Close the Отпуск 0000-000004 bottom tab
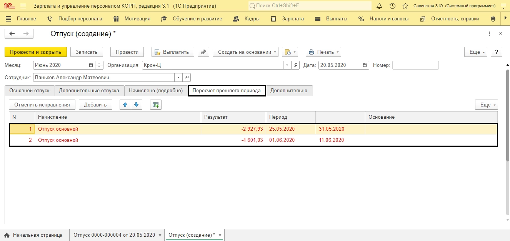Viewport: 510px width, 241px height. 160,235
